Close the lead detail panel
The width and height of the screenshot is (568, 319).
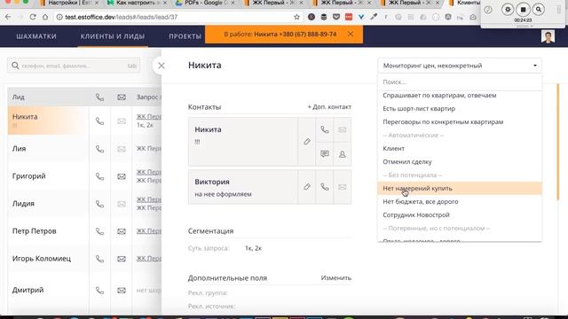(162, 66)
